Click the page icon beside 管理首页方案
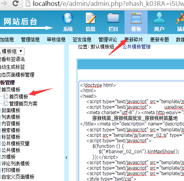This screenshot has width=184, height=181. [6, 104]
